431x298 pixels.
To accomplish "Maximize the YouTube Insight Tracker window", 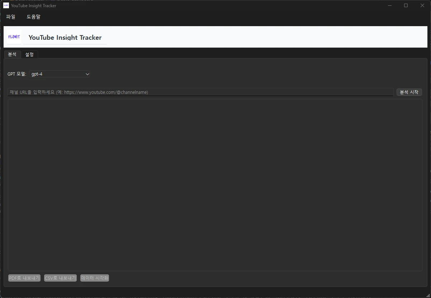I will pyautogui.click(x=406, y=5).
